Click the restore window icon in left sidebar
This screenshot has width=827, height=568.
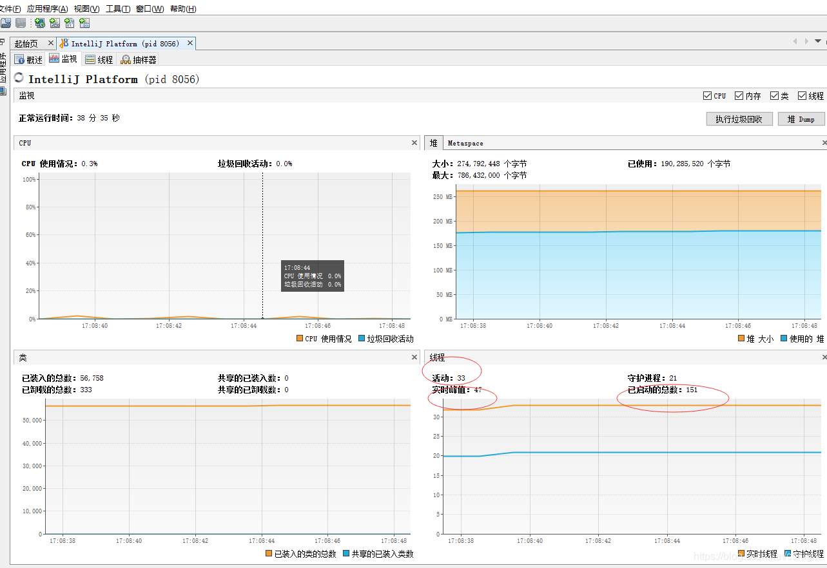pos(3,42)
